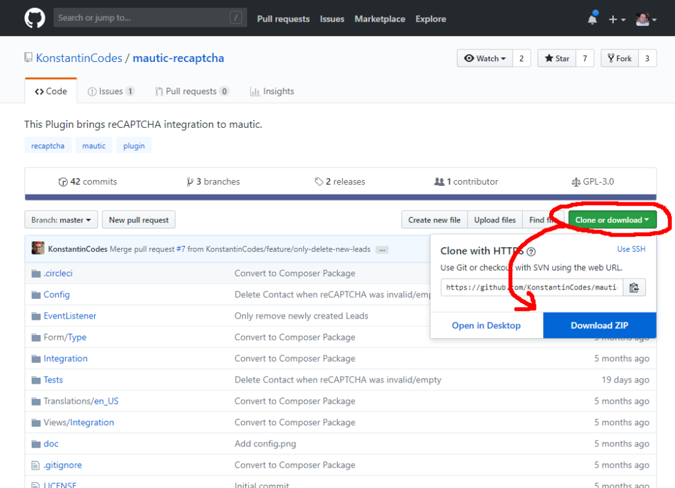Open the KonstantinCodes owner link
This screenshot has width=675, height=488.
coord(79,58)
